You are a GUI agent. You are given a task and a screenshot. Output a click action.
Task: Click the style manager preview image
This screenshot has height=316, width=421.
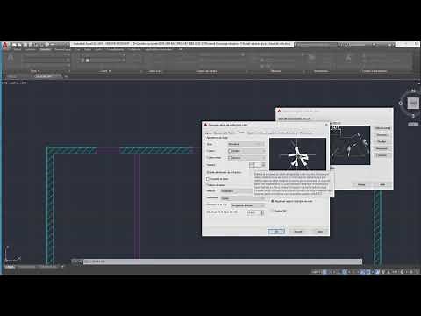pyautogui.click(x=350, y=146)
